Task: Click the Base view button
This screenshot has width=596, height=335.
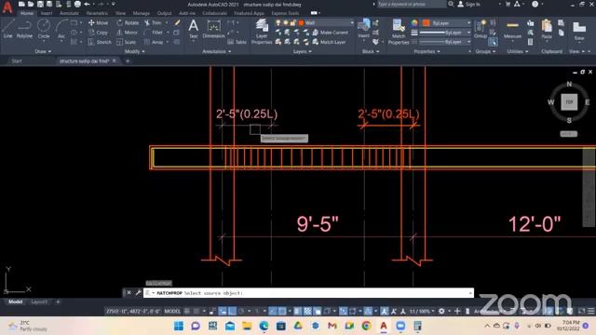Action: 579,30
